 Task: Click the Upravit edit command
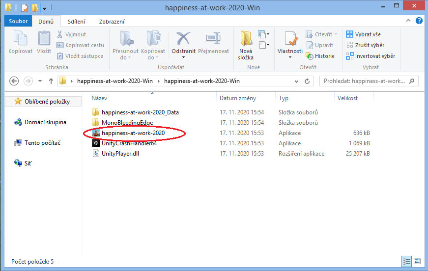[319, 45]
